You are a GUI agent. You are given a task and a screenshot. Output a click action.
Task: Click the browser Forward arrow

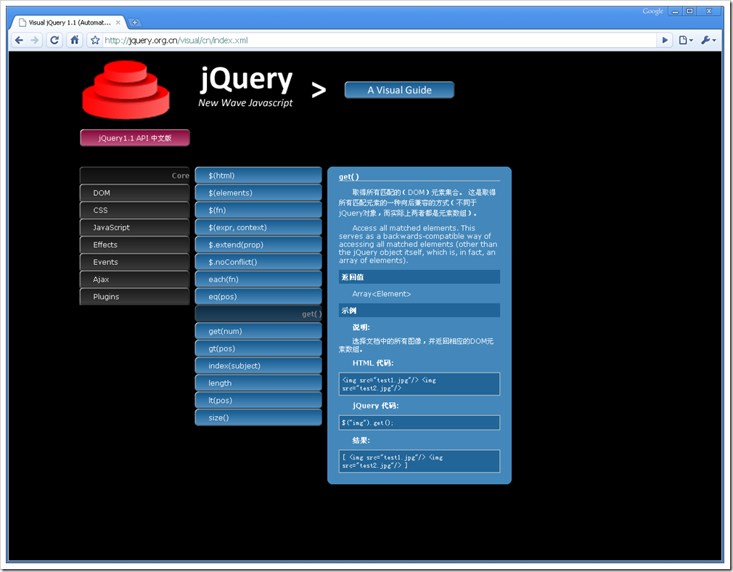(35, 40)
